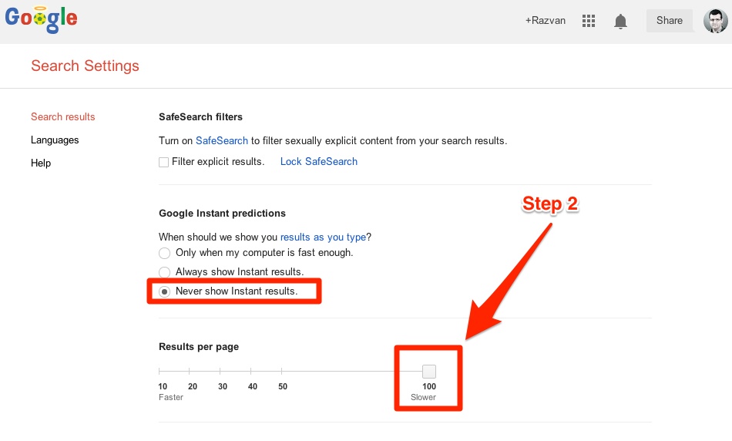
Task: Open the results as you type link
Action: pos(323,237)
